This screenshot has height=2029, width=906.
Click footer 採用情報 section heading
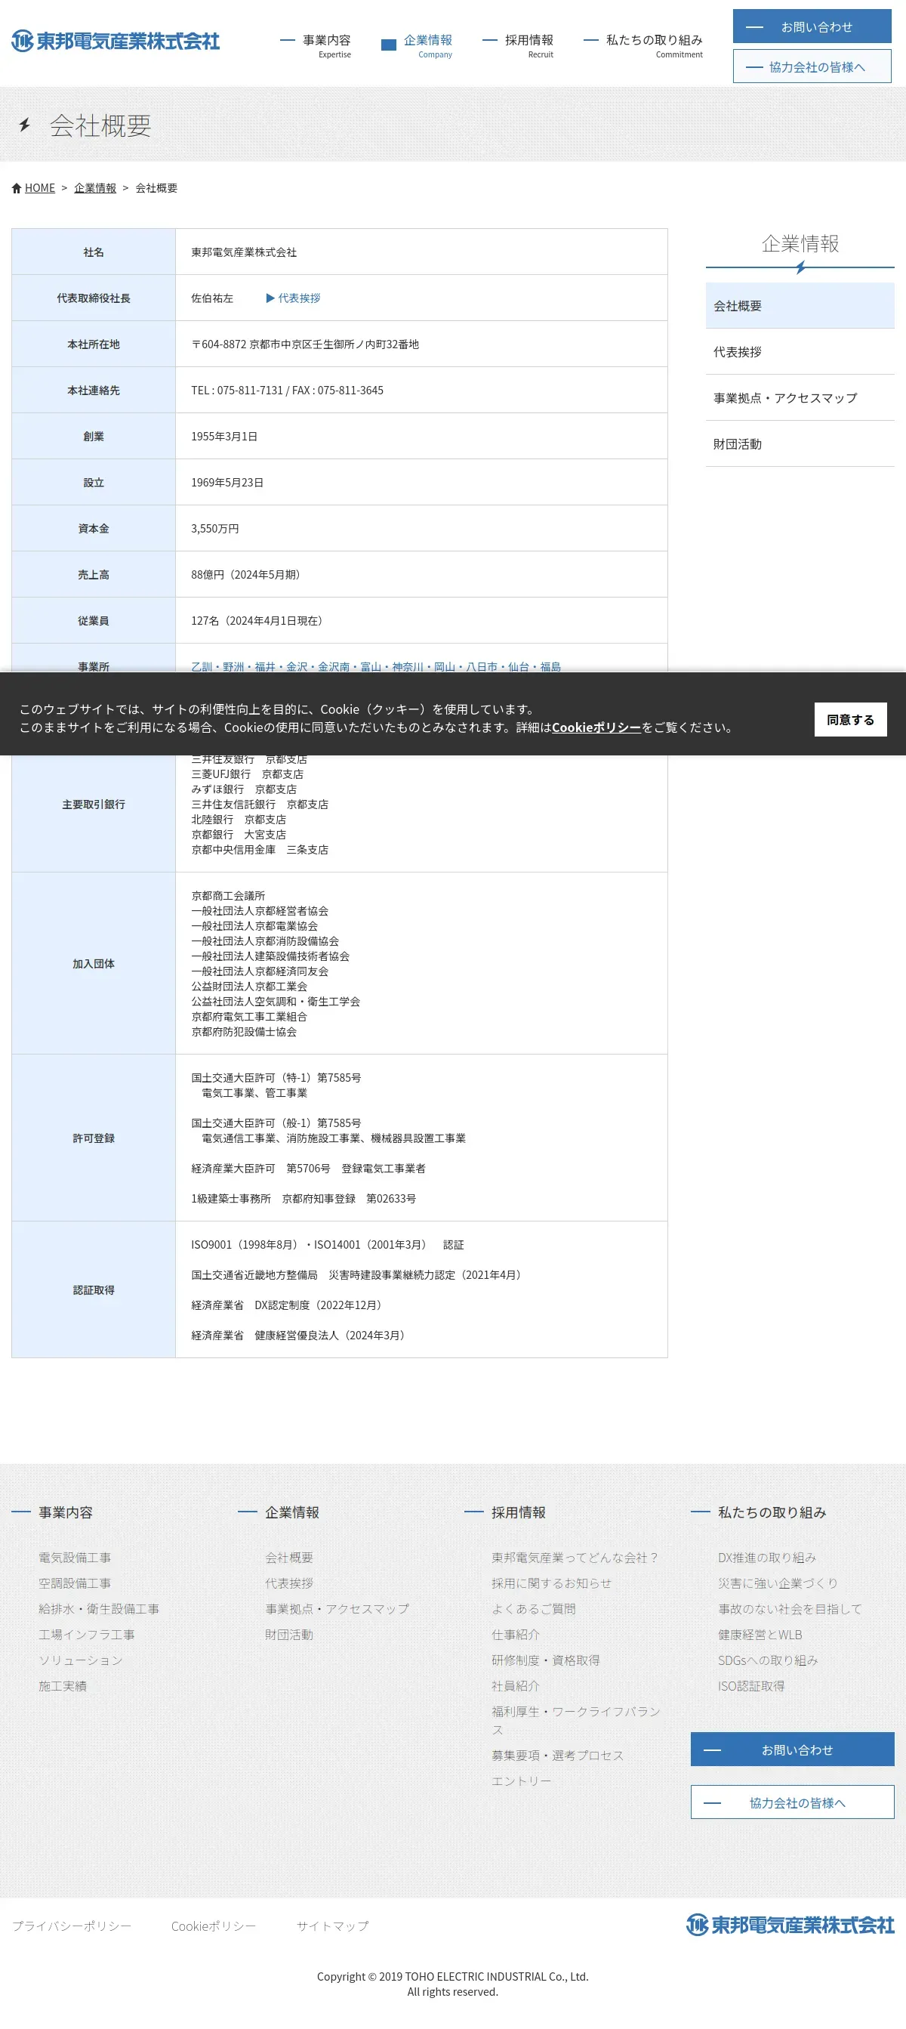(519, 1512)
